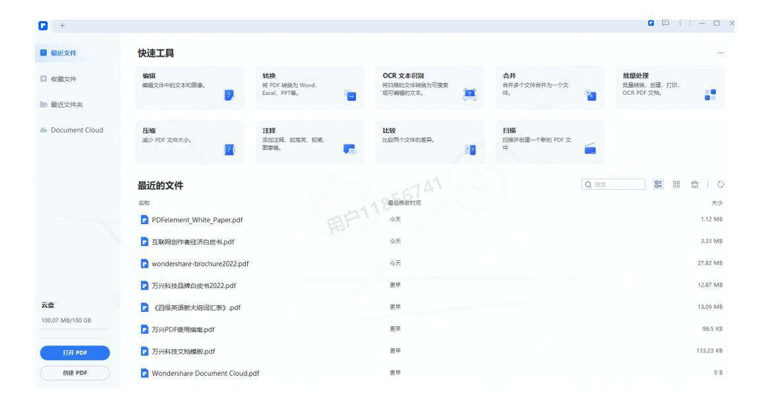
Task: Click the 27.82 MB size value
Action: click(709, 263)
